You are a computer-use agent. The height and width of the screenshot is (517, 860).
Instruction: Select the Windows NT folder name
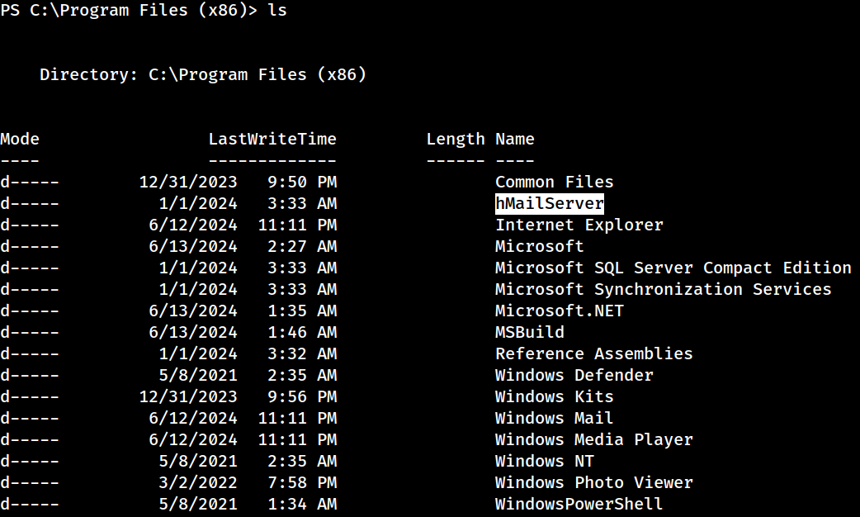click(x=544, y=461)
